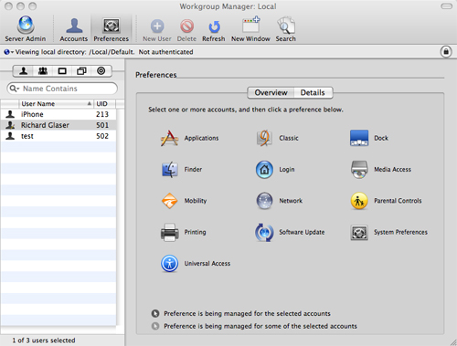Image resolution: width=457 pixels, height=346 pixels.
Task: Open the Dock preference
Action: (x=369, y=138)
